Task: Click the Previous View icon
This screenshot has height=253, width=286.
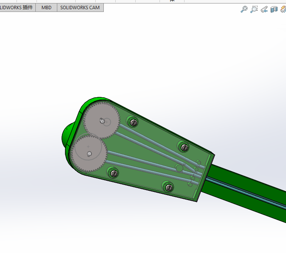Action: [x=264, y=9]
